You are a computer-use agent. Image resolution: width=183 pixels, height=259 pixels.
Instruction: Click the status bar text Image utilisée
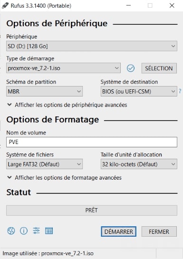48,253
